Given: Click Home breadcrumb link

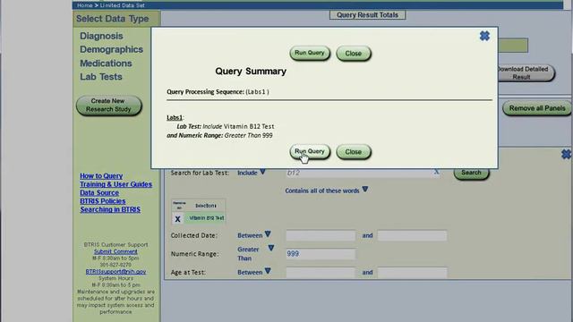Looking at the screenshot, I should (84, 5).
